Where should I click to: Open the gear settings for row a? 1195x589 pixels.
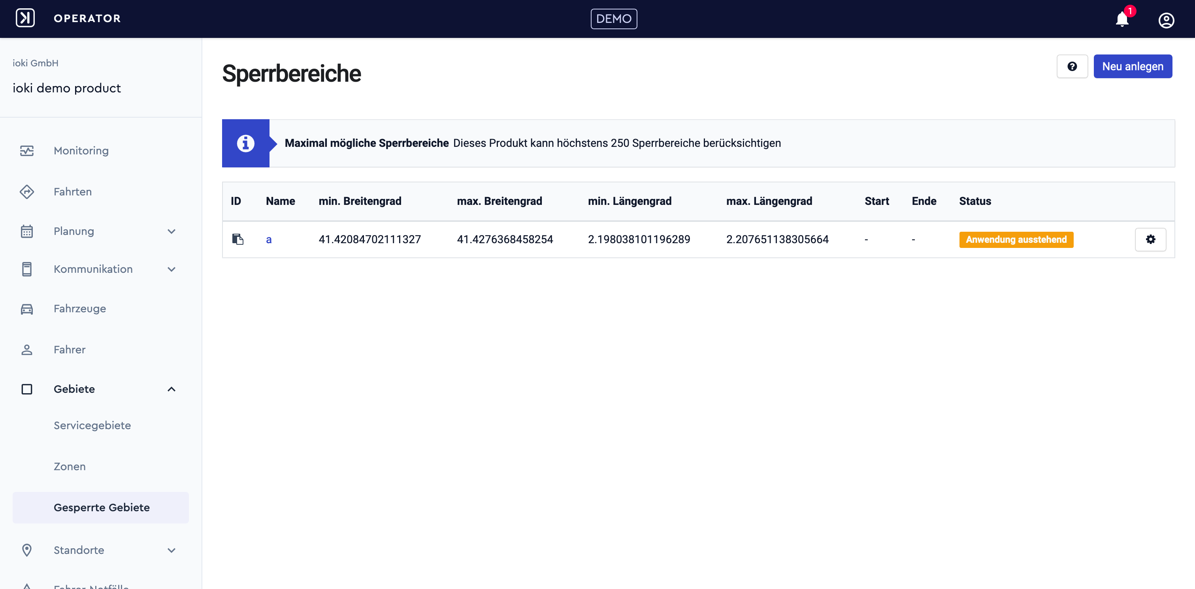pos(1150,239)
